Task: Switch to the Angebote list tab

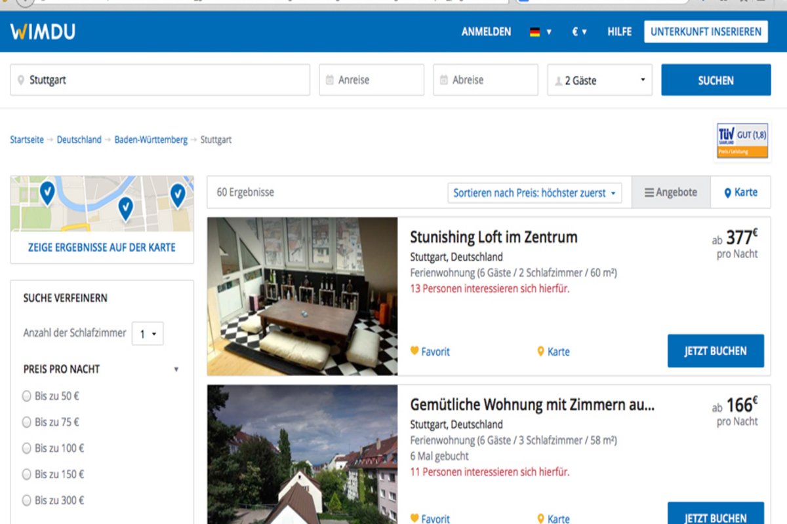Action: (670, 192)
